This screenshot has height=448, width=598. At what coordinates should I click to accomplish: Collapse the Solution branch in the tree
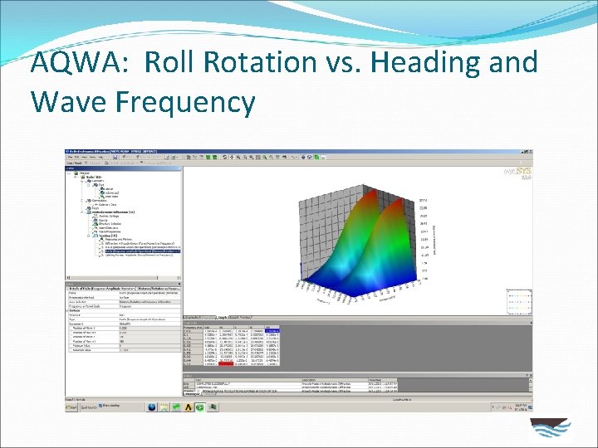pyautogui.click(x=89, y=236)
